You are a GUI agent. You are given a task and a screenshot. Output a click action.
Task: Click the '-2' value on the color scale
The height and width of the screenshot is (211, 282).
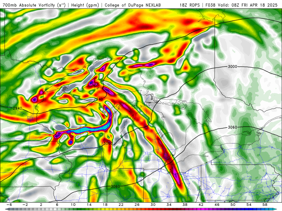tap(25, 205)
